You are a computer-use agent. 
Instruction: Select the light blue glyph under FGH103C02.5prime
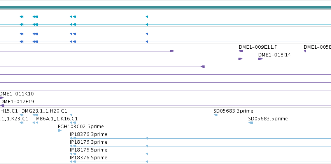point(60,130)
